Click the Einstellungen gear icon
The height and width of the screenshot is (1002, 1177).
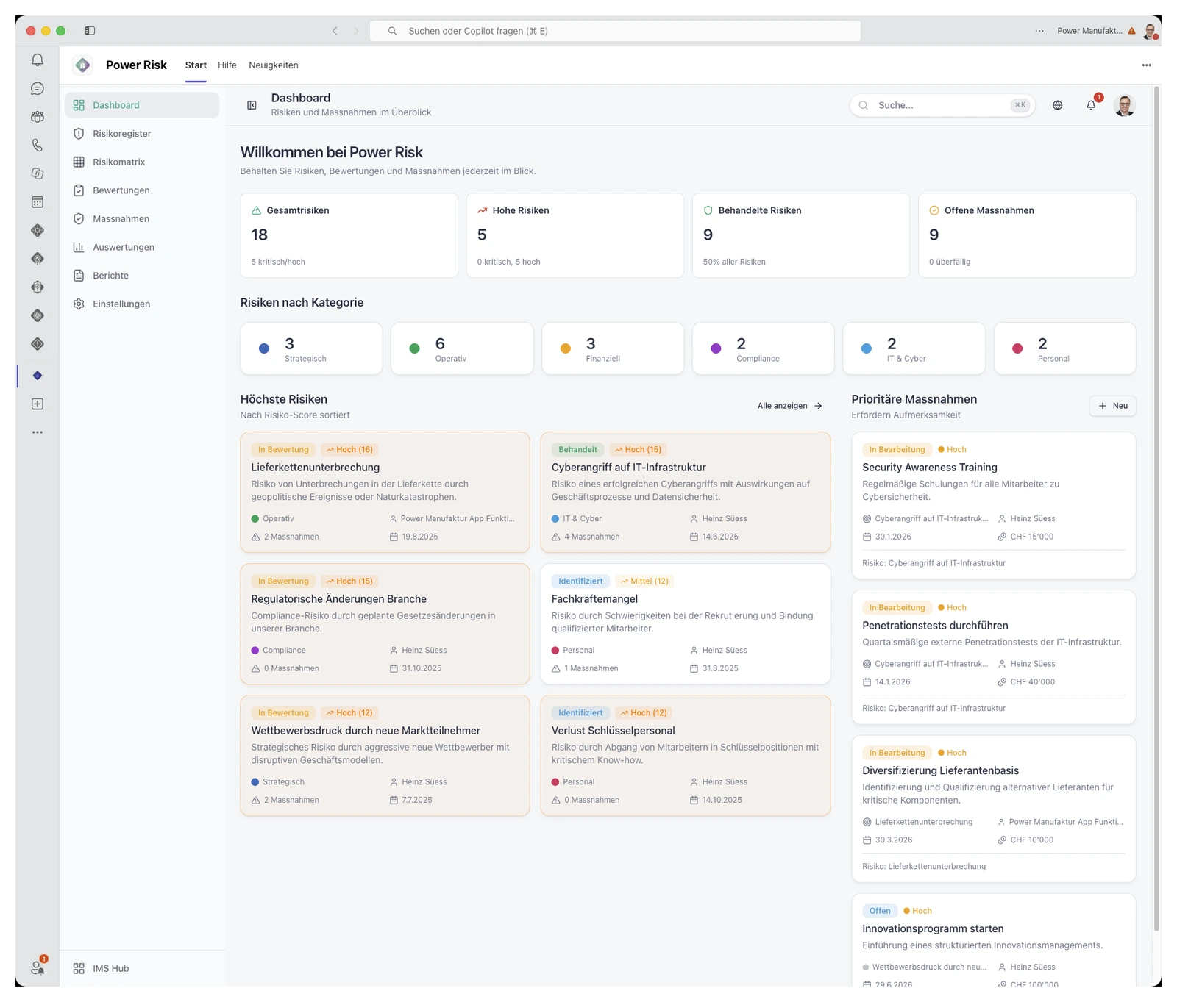point(79,304)
